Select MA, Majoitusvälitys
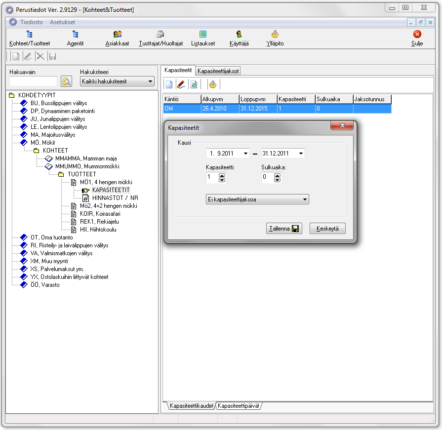The height and width of the screenshot is (430, 442). pos(53,135)
